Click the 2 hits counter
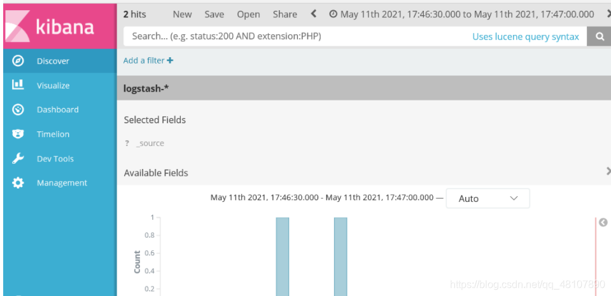The width and height of the screenshot is (611, 296). click(x=135, y=15)
